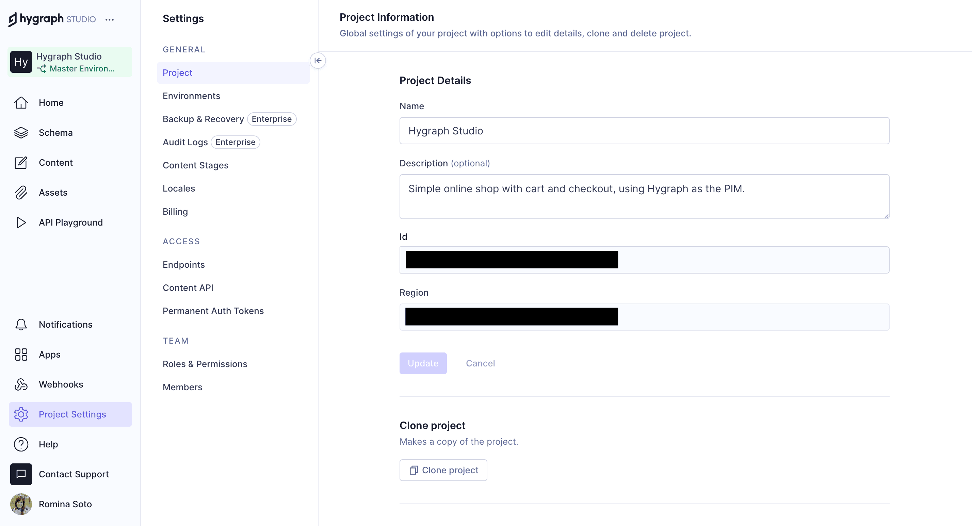Open Notifications
972x526 pixels.
[65, 324]
